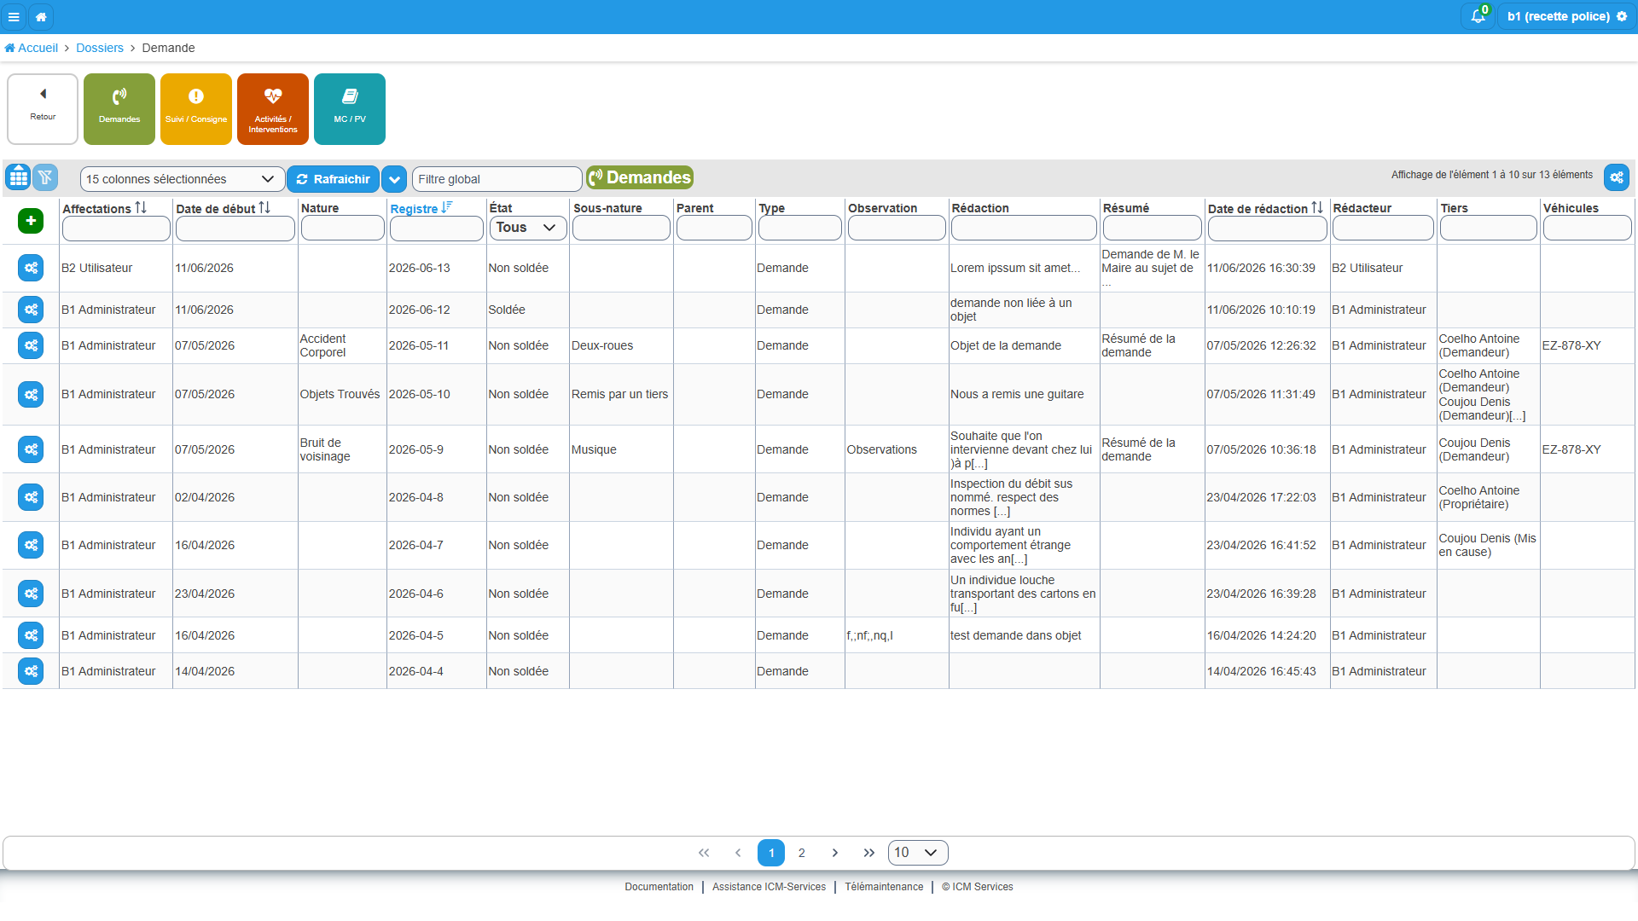Focus the Nature column filter field
The width and height of the screenshot is (1638, 921).
(x=342, y=228)
